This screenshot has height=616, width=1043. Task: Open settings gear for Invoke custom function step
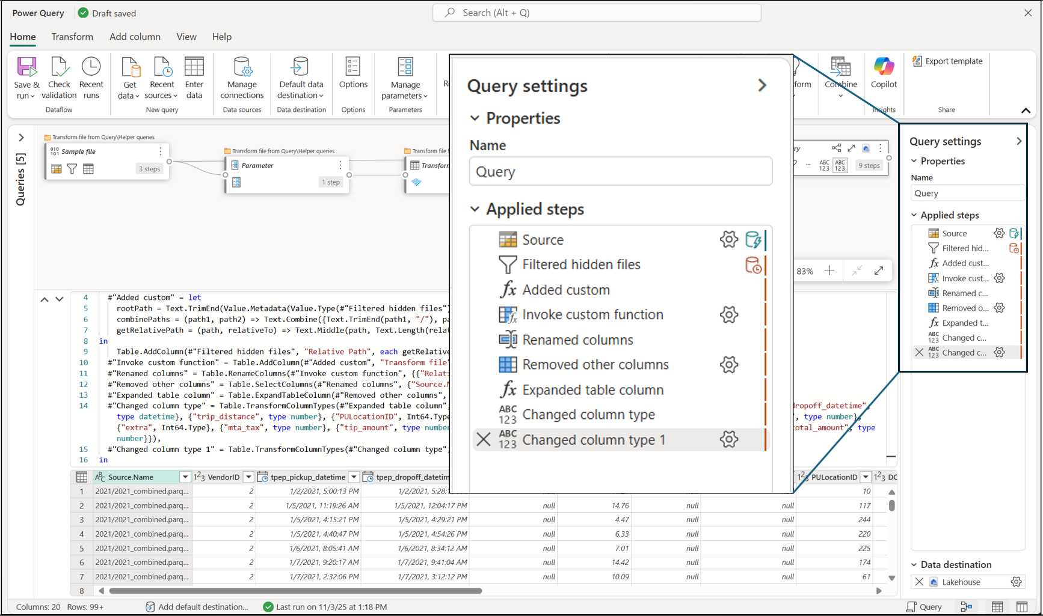coord(999,278)
